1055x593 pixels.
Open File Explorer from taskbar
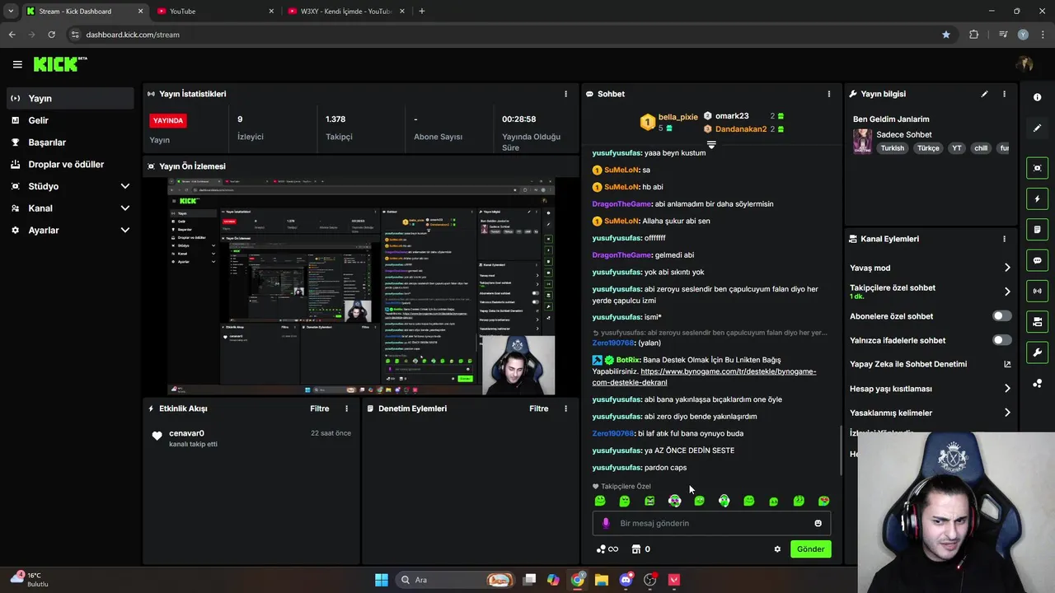click(x=602, y=580)
